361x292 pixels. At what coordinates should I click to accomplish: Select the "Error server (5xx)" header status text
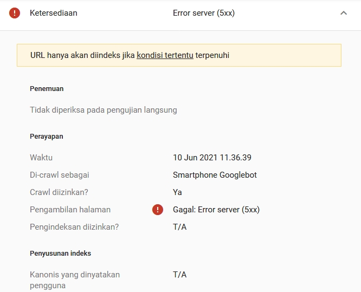click(204, 13)
